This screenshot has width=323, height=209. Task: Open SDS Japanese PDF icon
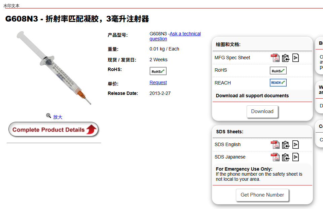(275, 157)
